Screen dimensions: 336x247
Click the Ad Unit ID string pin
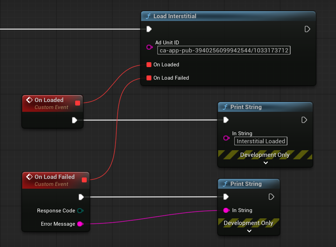point(149,47)
